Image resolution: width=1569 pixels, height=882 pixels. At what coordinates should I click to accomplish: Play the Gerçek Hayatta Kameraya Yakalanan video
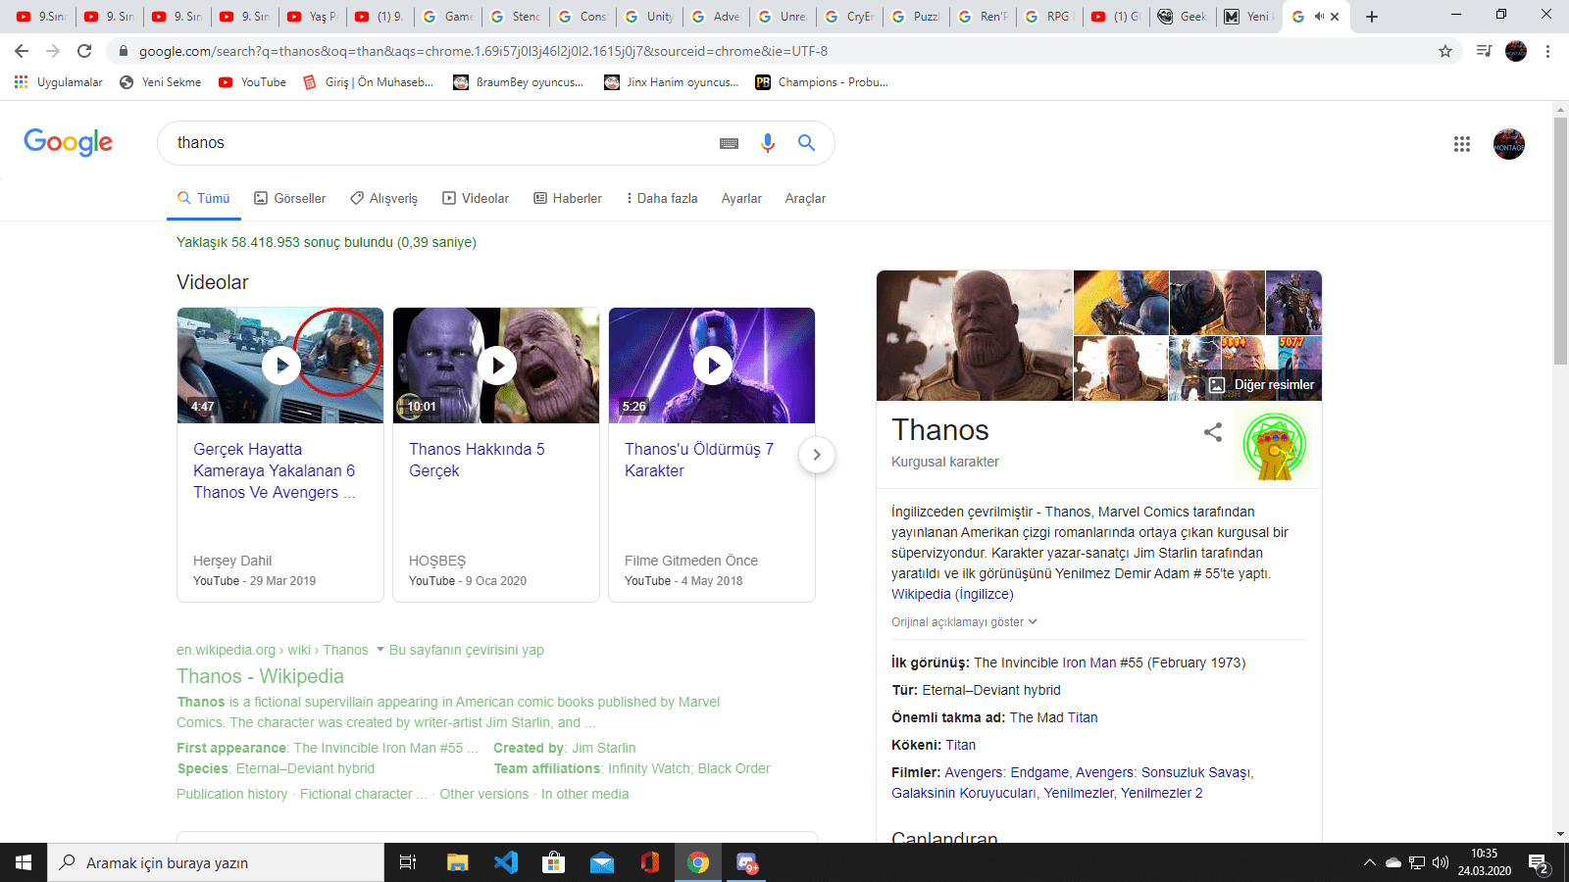pyautogui.click(x=280, y=366)
